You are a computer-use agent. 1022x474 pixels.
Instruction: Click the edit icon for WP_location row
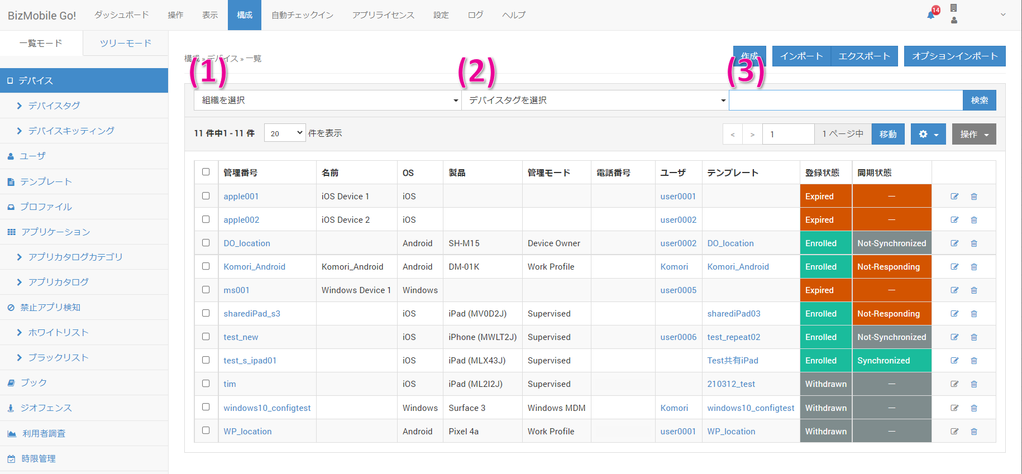[954, 432]
